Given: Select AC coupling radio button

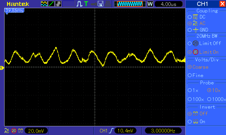Looking at the screenshot, I should click(190, 23).
